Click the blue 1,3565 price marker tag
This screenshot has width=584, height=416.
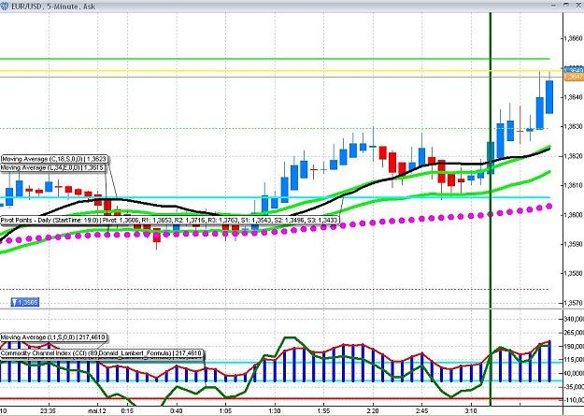[x=25, y=302]
